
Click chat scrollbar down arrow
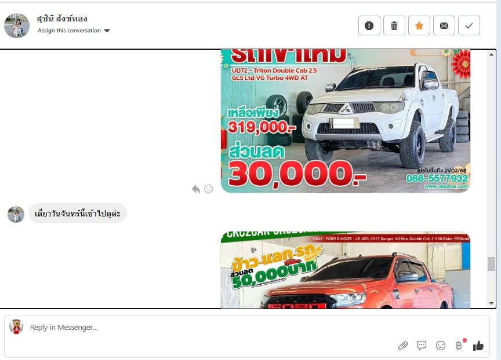[491, 303]
